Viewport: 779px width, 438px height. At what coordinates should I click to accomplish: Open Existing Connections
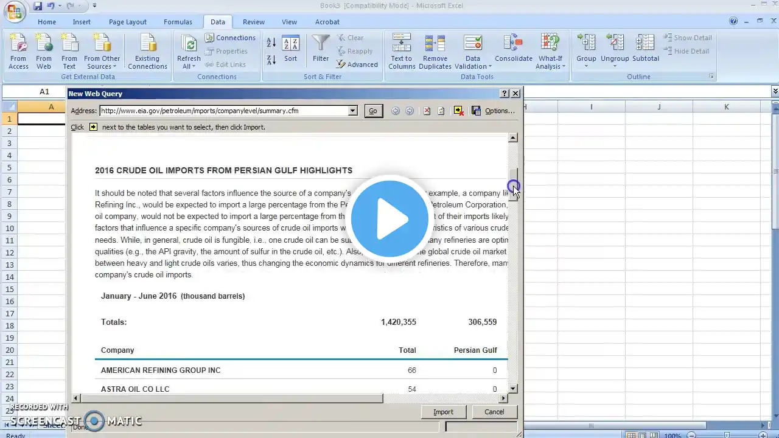147,52
